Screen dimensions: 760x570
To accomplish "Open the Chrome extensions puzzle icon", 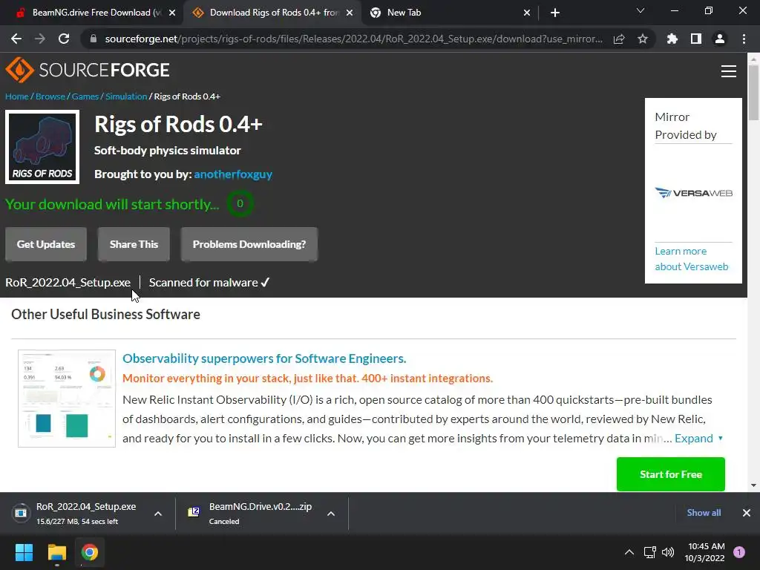I will click(672, 39).
